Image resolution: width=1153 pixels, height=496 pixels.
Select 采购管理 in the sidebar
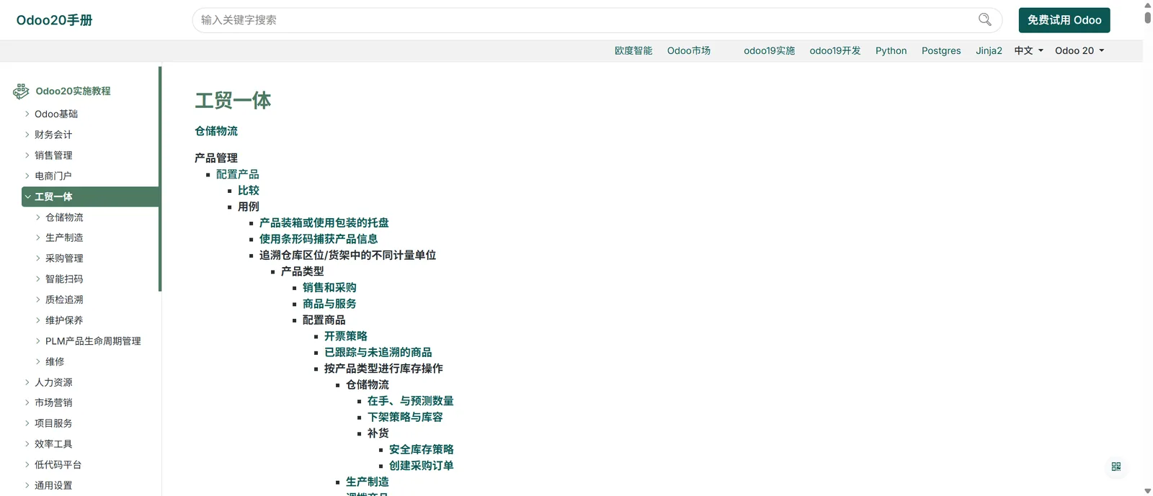pos(64,258)
